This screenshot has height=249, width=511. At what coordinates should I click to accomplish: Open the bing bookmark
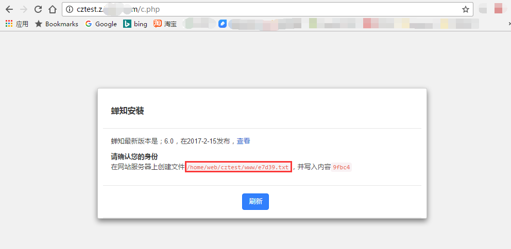[x=135, y=24]
